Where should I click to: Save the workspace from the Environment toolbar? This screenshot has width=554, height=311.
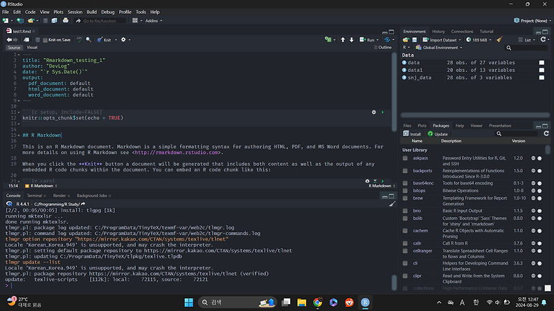pos(415,40)
